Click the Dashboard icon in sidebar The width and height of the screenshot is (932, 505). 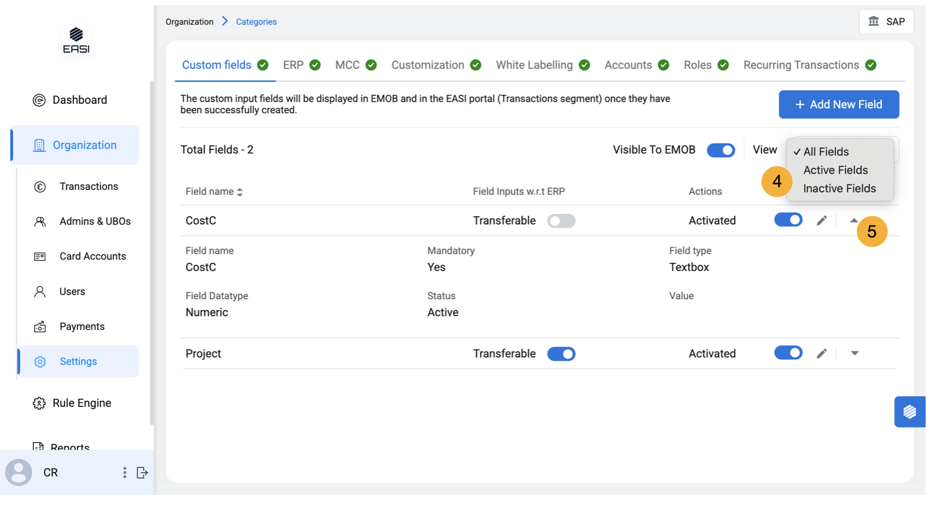(39, 100)
